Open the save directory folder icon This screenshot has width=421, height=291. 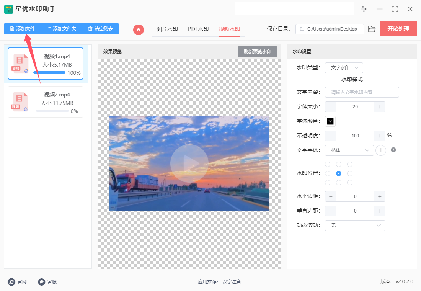click(372, 29)
